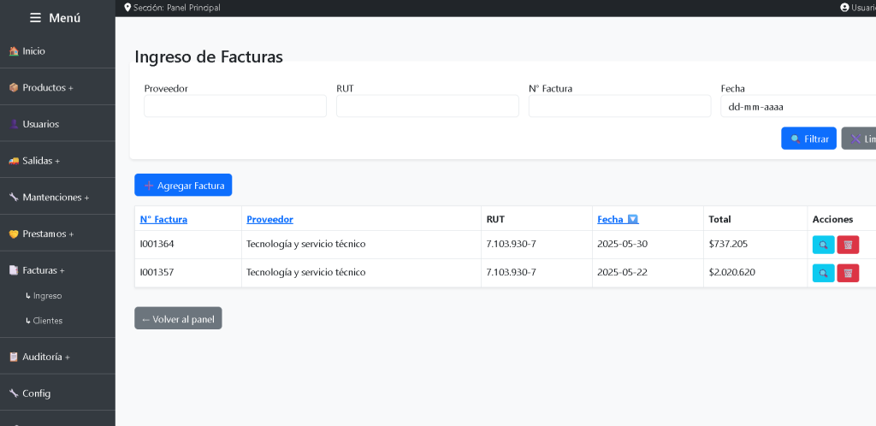The width and height of the screenshot is (876, 426).
Task: Toggle the hamburger Menú icon
Action: click(35, 18)
